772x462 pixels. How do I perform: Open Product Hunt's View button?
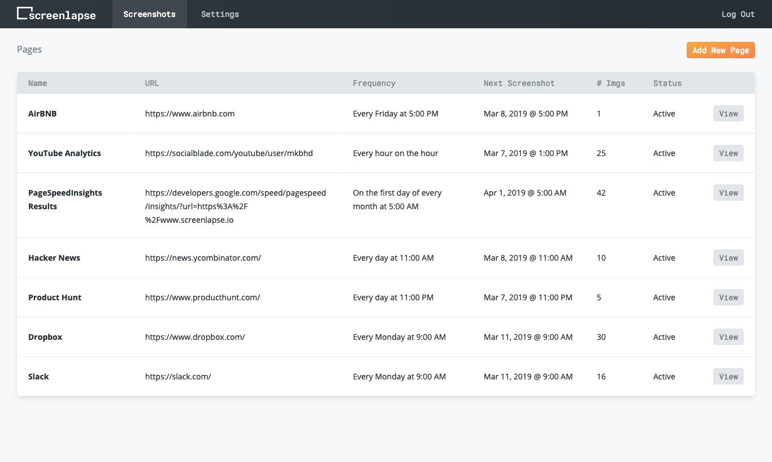click(x=728, y=297)
